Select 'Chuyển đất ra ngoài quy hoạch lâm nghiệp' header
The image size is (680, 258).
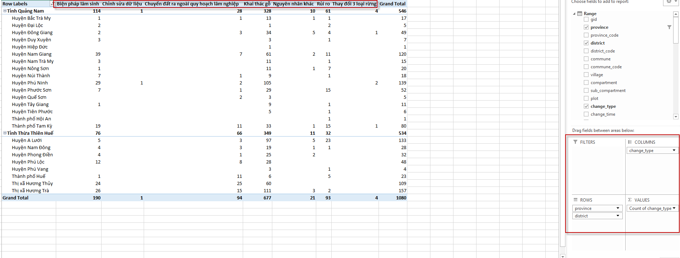(192, 4)
